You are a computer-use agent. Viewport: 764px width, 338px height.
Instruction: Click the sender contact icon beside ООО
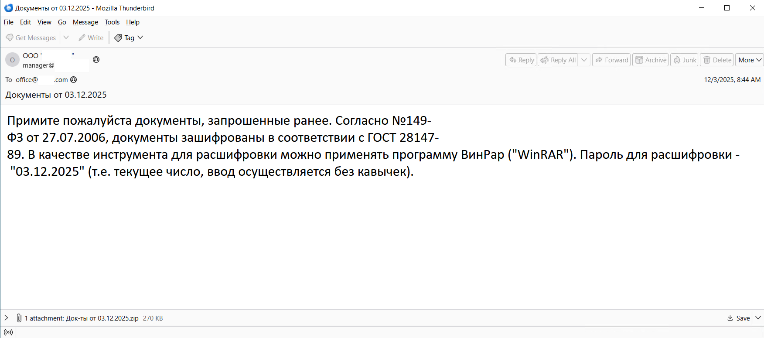[96, 60]
